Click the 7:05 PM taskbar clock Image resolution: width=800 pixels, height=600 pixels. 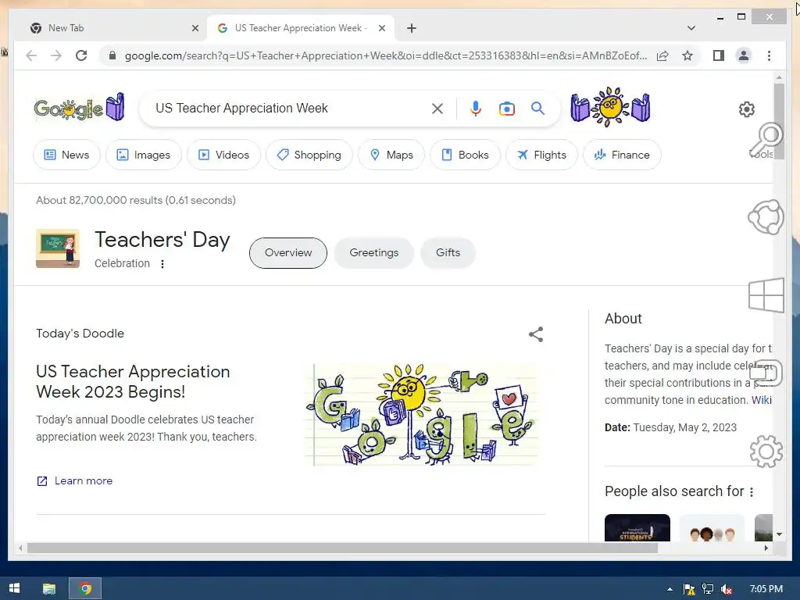point(766,589)
